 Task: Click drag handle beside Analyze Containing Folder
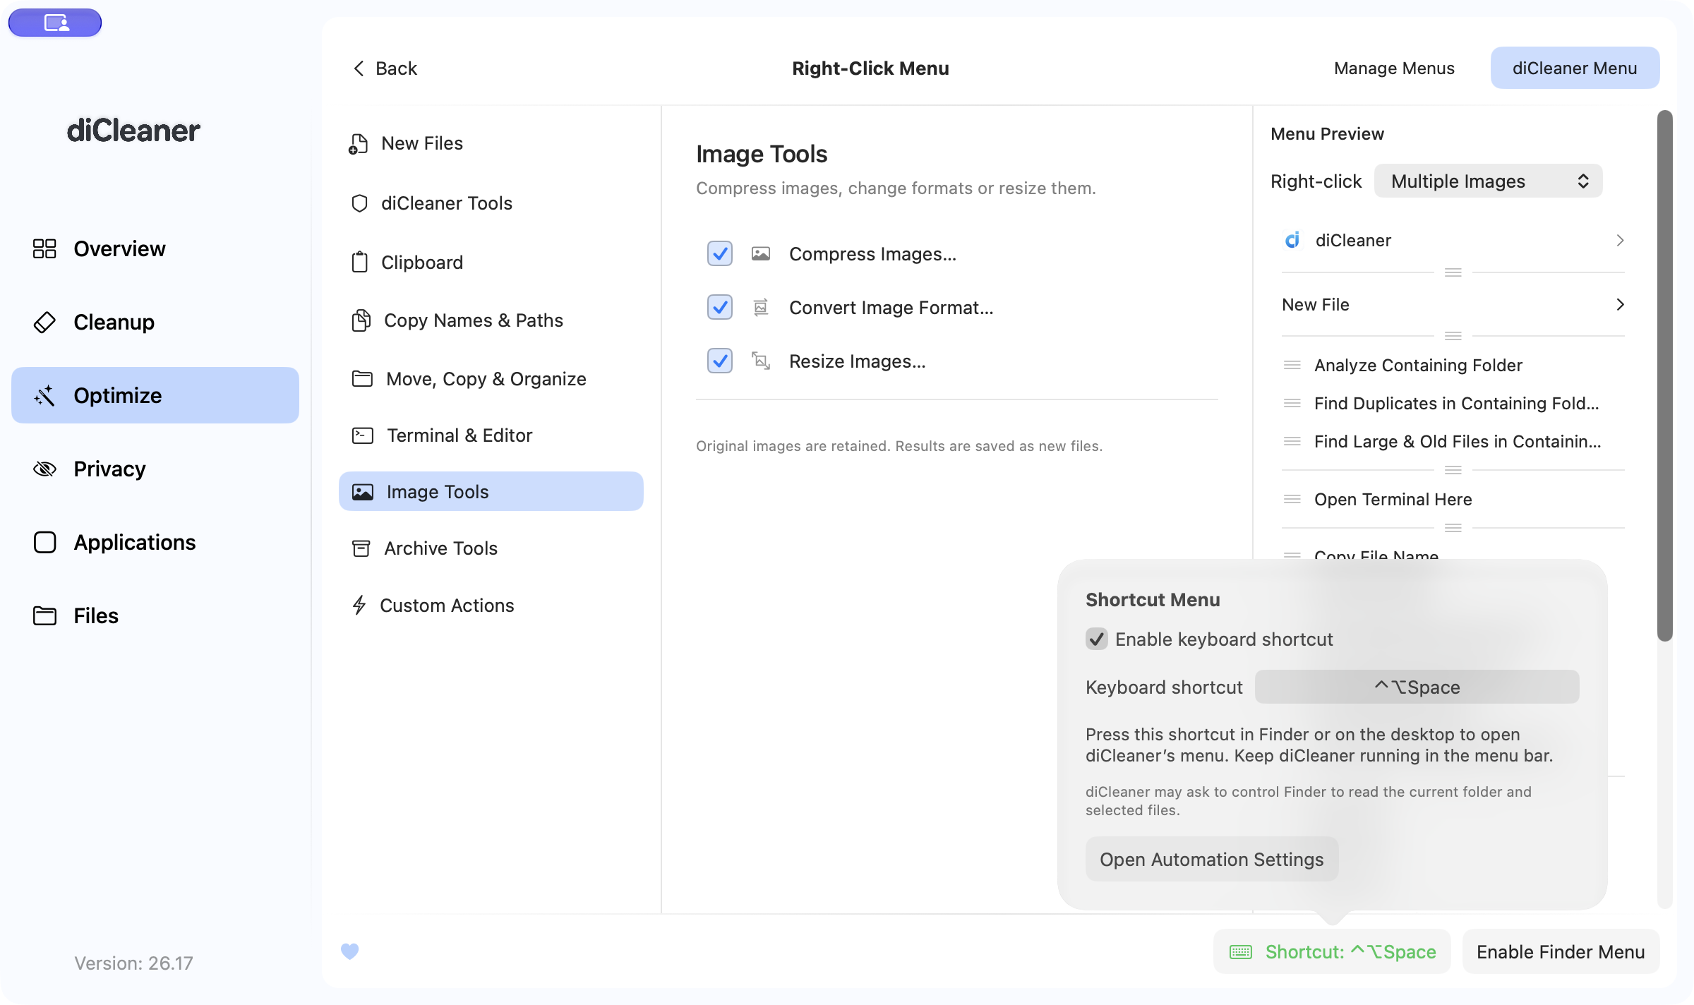pos(1292,365)
